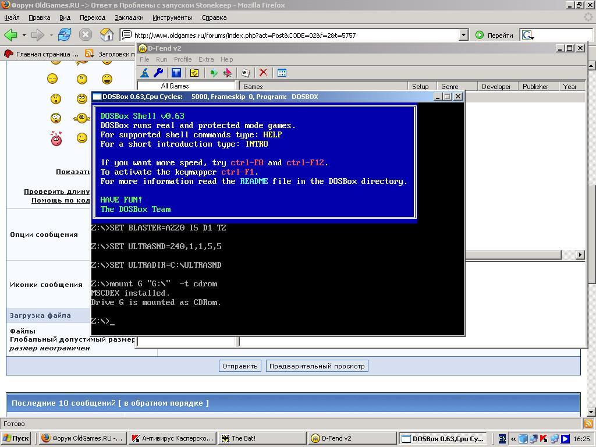596x447 pixels.
Task: Open the D-Fend profile wizard icon
Action: (x=144, y=73)
